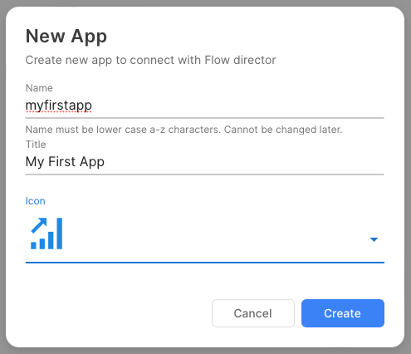
Task: Click blank dialog area left of Cancel
Action: click(x=116, y=313)
